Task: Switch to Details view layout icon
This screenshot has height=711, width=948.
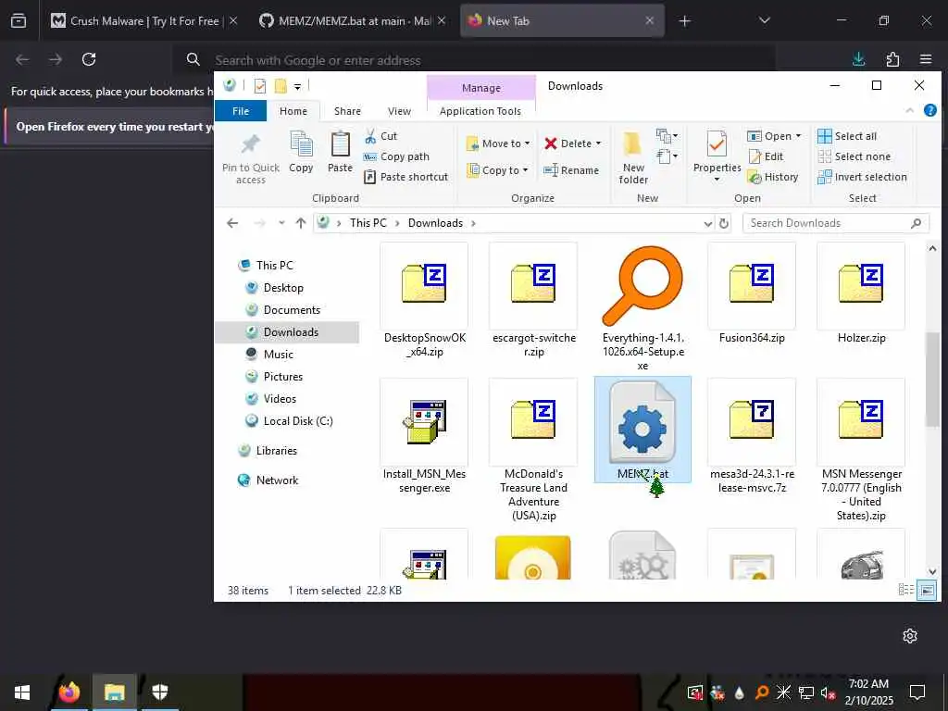Action: (x=905, y=590)
